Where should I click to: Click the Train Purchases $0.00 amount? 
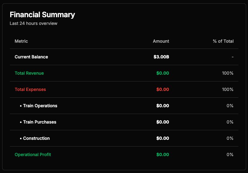pos(162,122)
